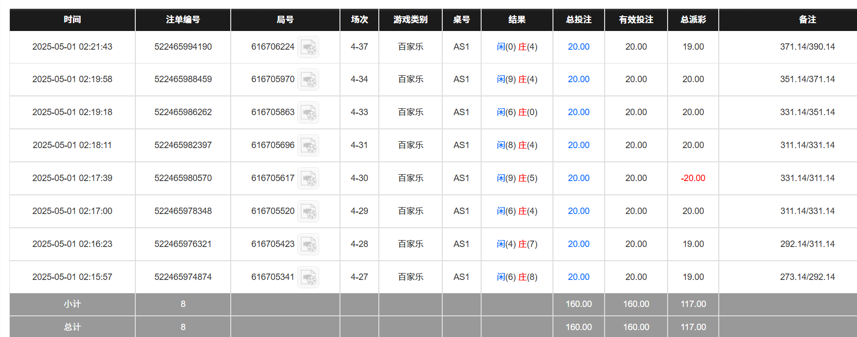Click the negative -20.00 payout value
Screen dimensions: 857x337
[x=693, y=178]
